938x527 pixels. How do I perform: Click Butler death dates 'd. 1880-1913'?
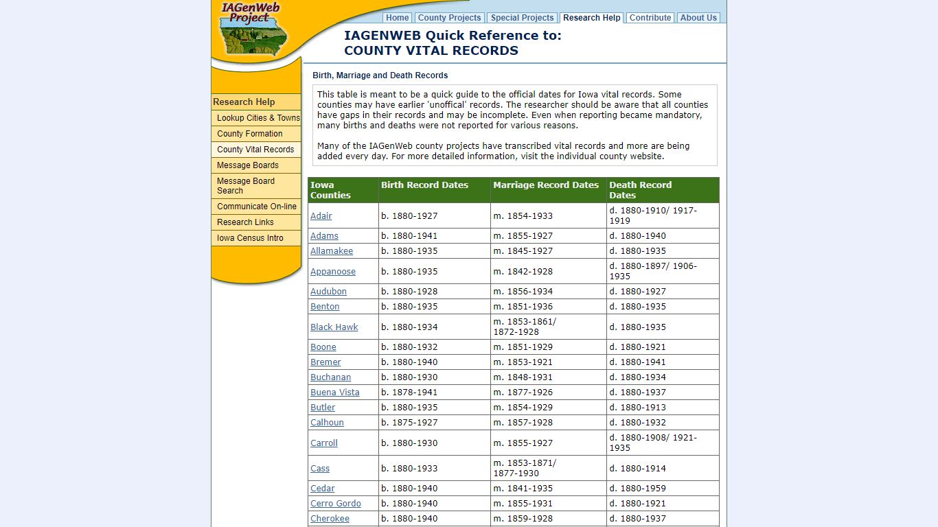coord(638,407)
